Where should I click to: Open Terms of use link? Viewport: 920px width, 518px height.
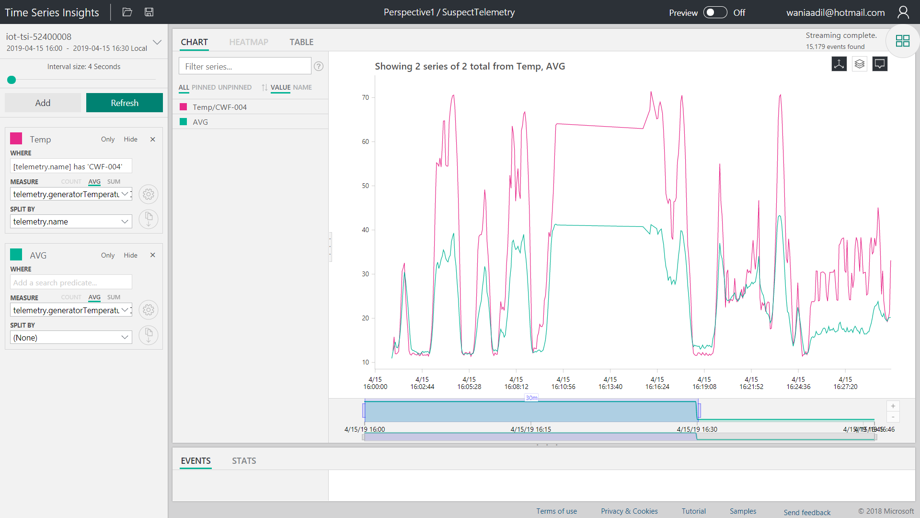tap(556, 511)
